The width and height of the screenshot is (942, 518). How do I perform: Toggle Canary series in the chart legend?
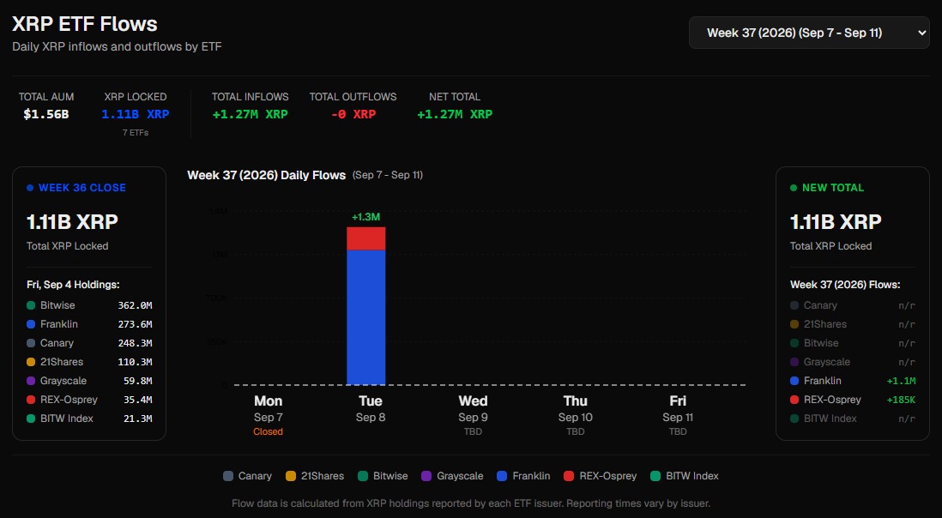tap(248, 476)
